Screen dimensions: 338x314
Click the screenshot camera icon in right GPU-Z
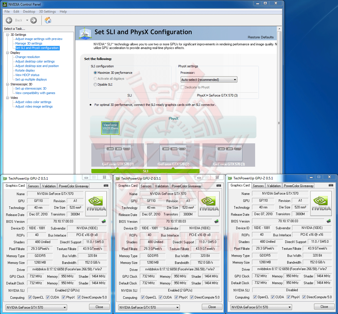pyautogui.click(x=331, y=185)
